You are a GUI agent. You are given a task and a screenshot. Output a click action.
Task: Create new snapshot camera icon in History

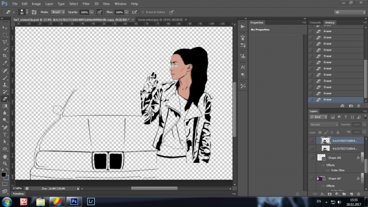351,106
